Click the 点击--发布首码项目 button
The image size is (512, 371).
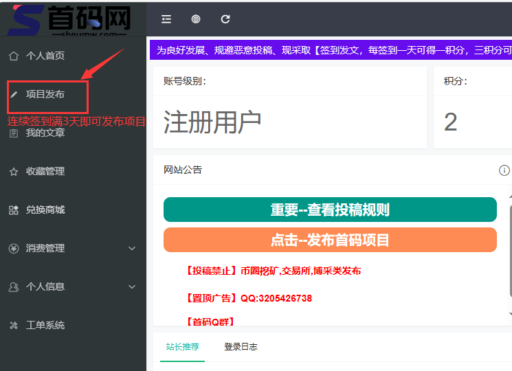pyautogui.click(x=330, y=240)
